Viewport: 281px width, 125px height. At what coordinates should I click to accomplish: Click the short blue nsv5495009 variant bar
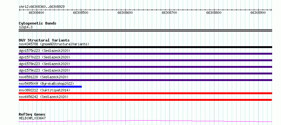(50, 87)
